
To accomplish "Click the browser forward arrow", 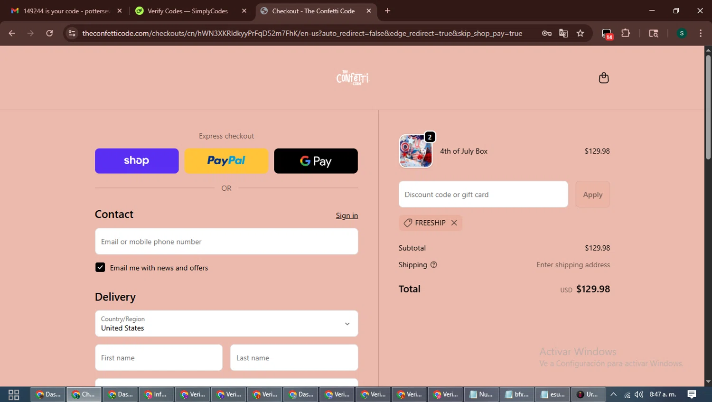I will [30, 33].
